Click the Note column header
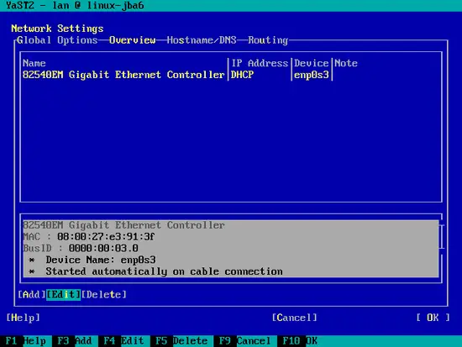 pos(346,63)
